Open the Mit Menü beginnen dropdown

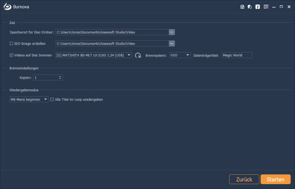pyautogui.click(x=29, y=99)
